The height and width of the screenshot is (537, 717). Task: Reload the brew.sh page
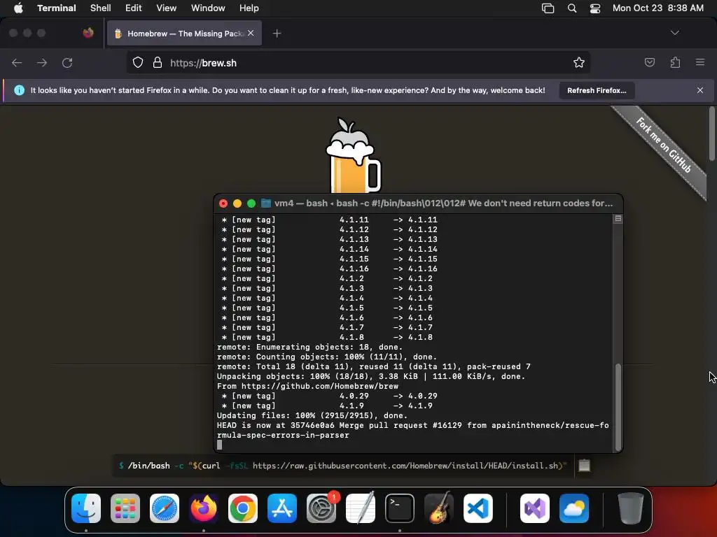tap(67, 62)
